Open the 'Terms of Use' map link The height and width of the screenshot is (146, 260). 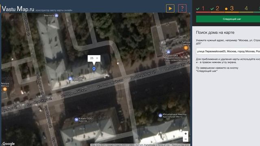click(x=163, y=145)
